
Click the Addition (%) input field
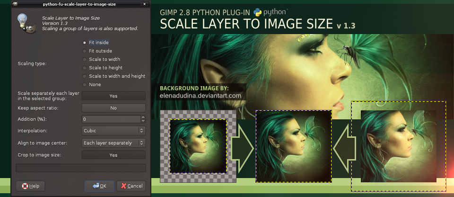coord(111,119)
